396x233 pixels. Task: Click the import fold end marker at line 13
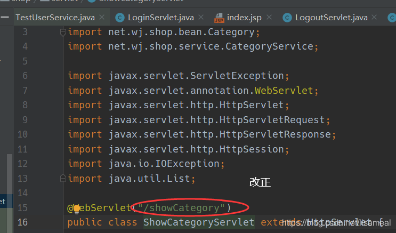63,178
